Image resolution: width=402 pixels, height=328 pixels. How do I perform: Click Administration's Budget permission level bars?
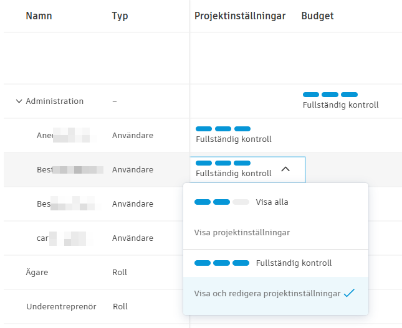click(x=330, y=95)
